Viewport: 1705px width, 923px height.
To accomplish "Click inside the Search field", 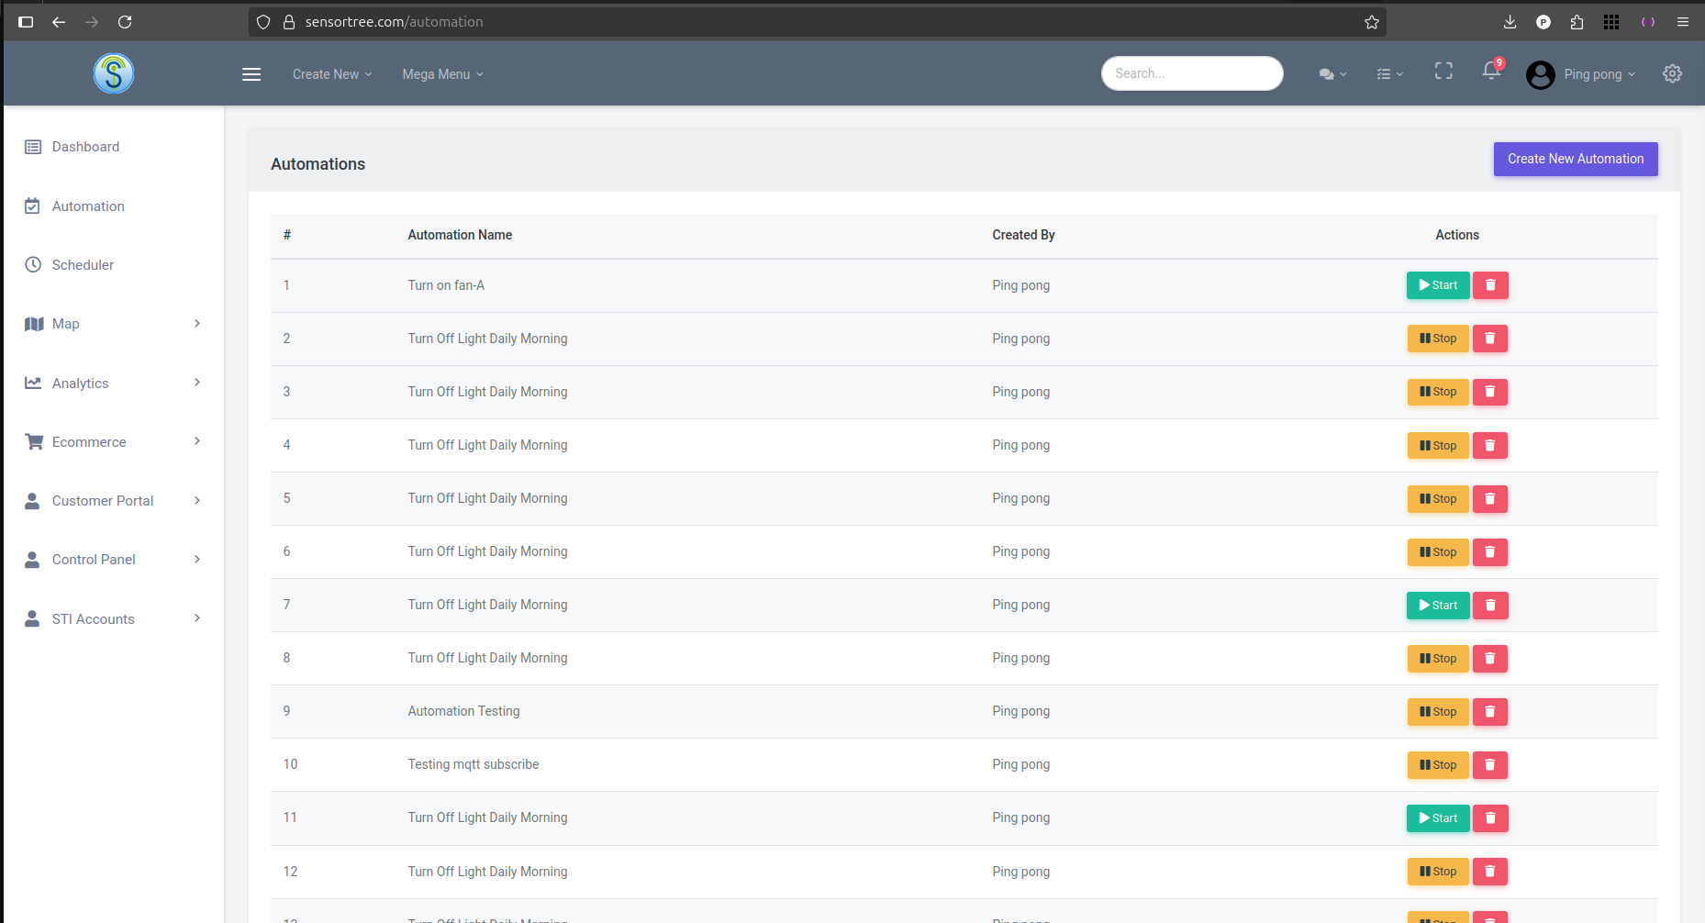I will [x=1192, y=72].
